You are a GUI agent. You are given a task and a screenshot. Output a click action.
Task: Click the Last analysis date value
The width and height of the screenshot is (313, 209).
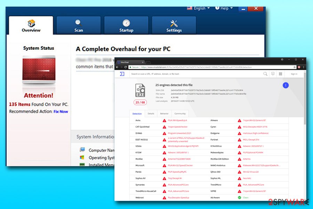(183, 101)
